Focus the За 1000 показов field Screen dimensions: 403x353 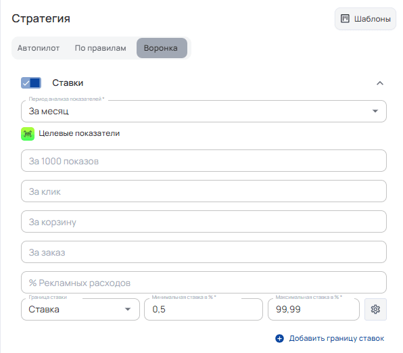[x=204, y=161]
